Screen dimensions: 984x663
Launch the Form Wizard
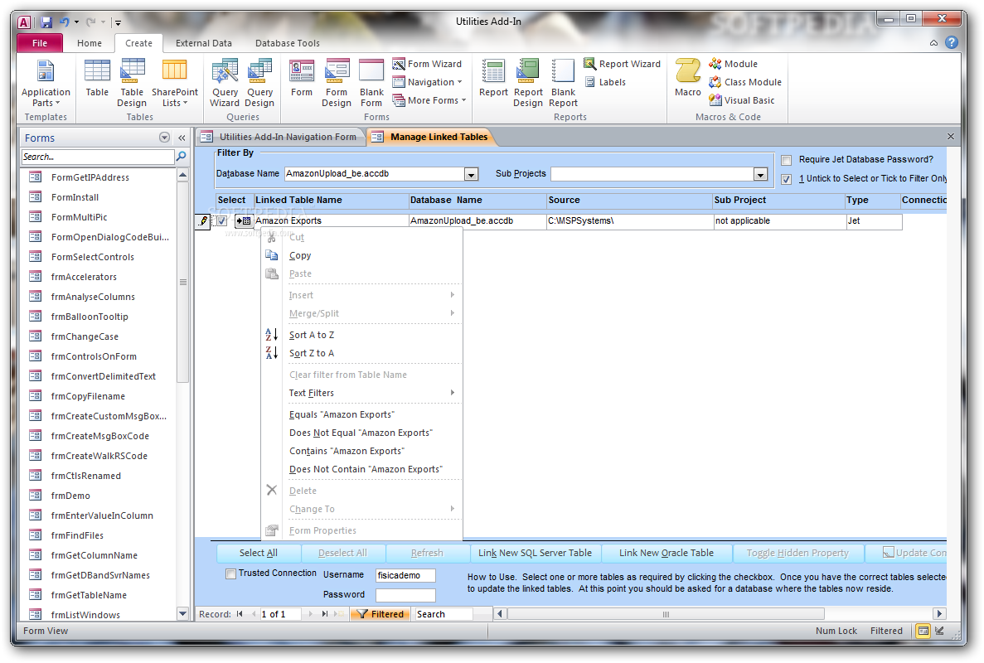click(x=427, y=64)
